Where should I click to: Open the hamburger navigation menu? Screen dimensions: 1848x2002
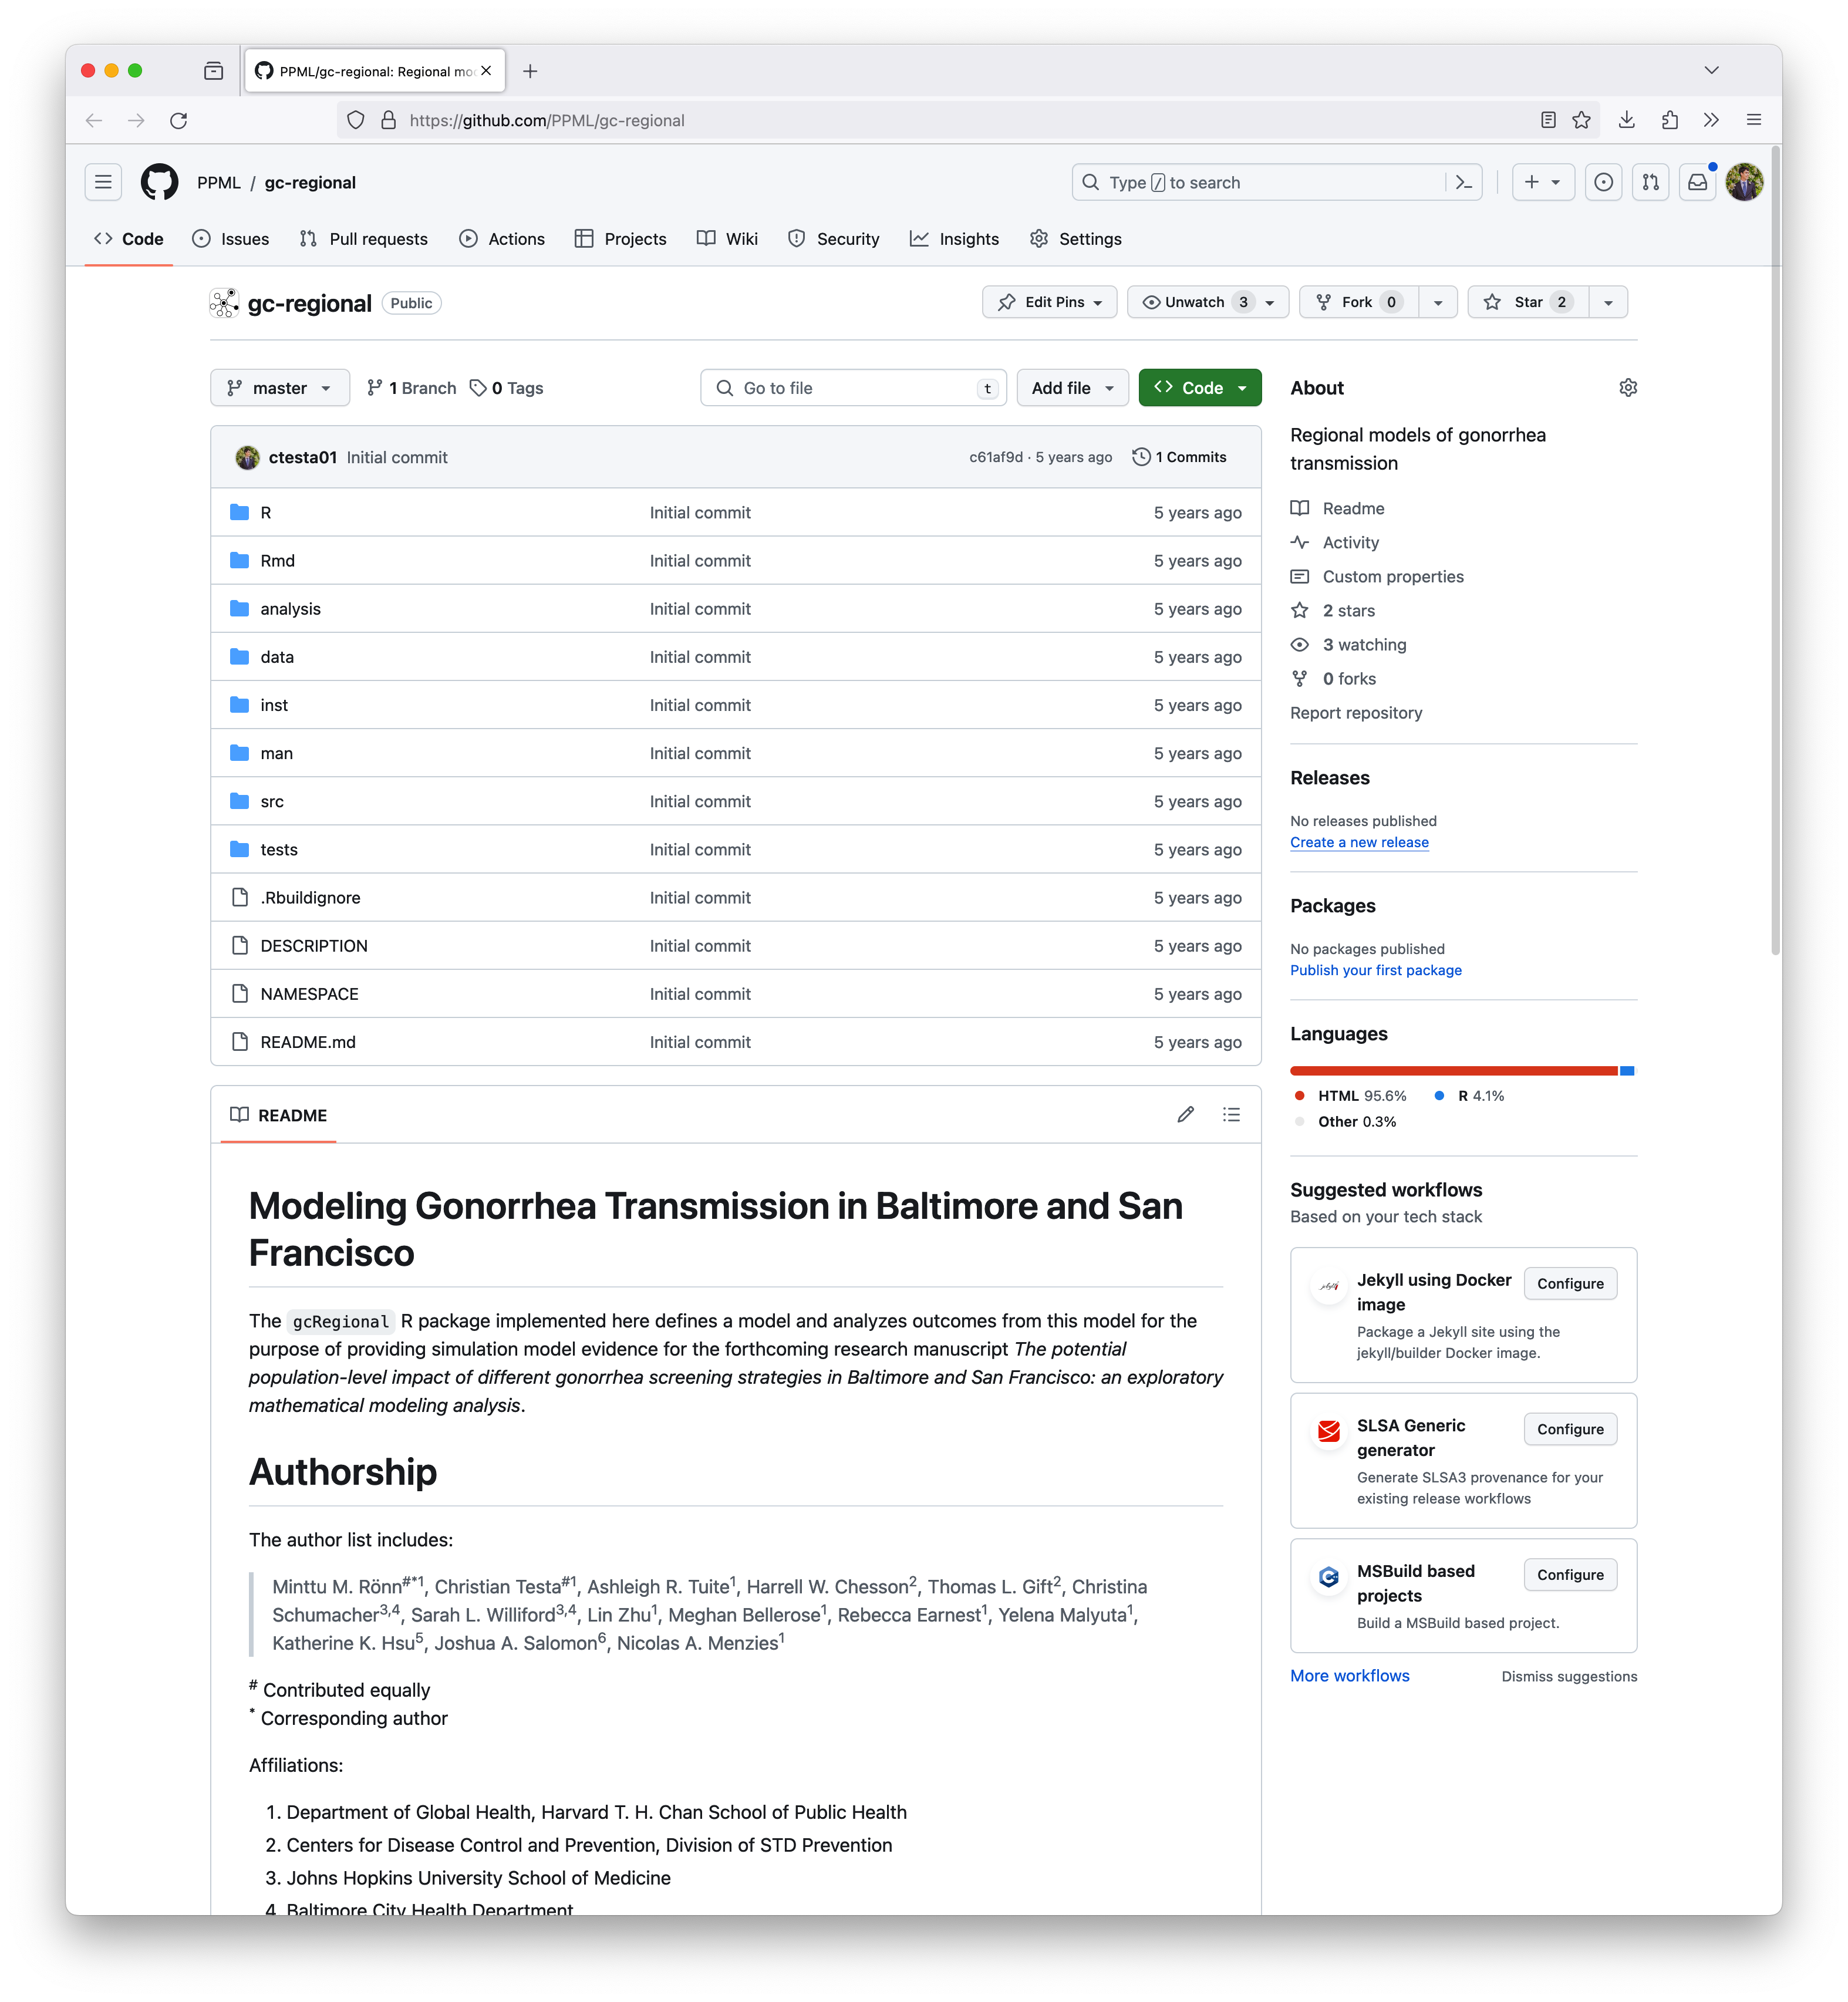(x=103, y=182)
